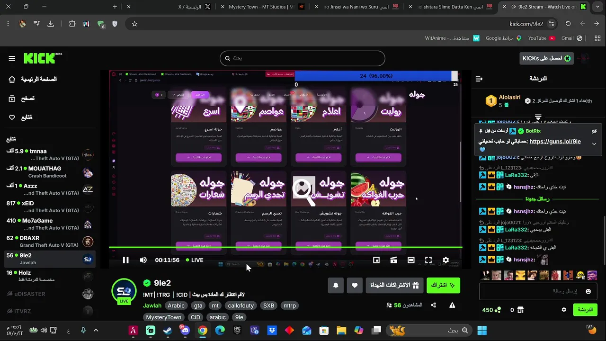Open the Following (مُتابع) sidebar item
Viewport: 606px width, 341px height.
click(20, 117)
